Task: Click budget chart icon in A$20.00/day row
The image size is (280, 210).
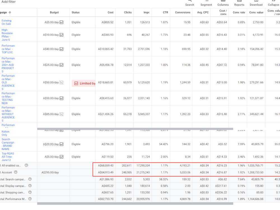Action: 61,144
